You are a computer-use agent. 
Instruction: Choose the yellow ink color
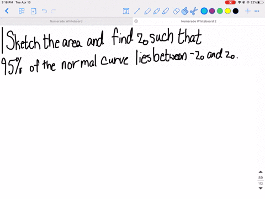point(227,11)
